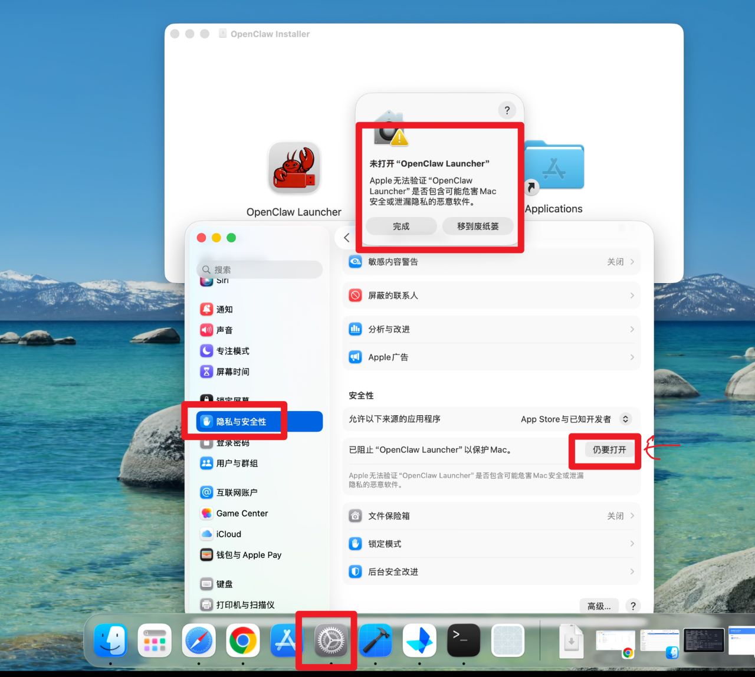Open the minimized Chrome window thumbnail in Dock
This screenshot has width=755, height=677.
[x=615, y=641]
